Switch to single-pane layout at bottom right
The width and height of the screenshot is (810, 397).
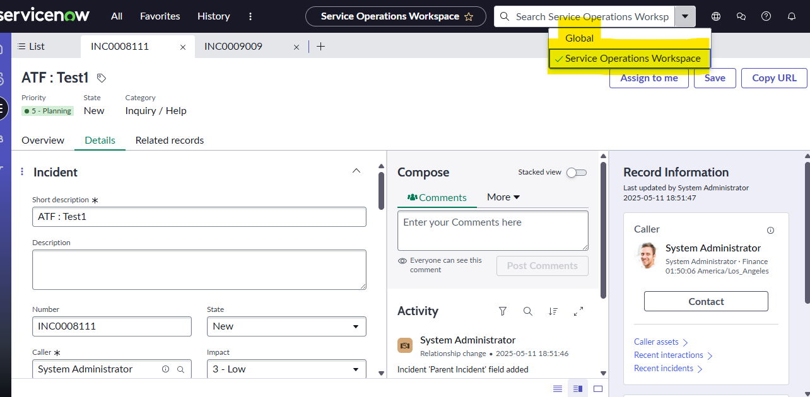point(597,388)
